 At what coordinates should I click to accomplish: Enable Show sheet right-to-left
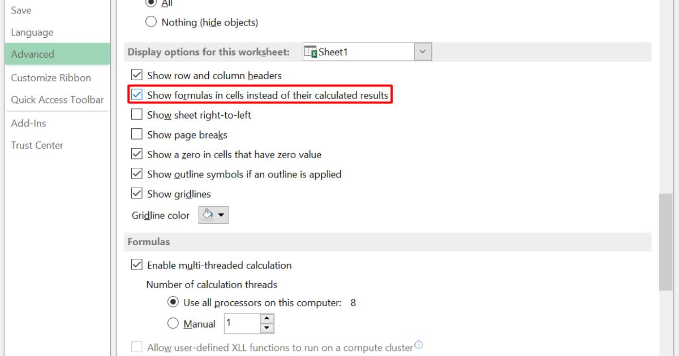coord(136,115)
